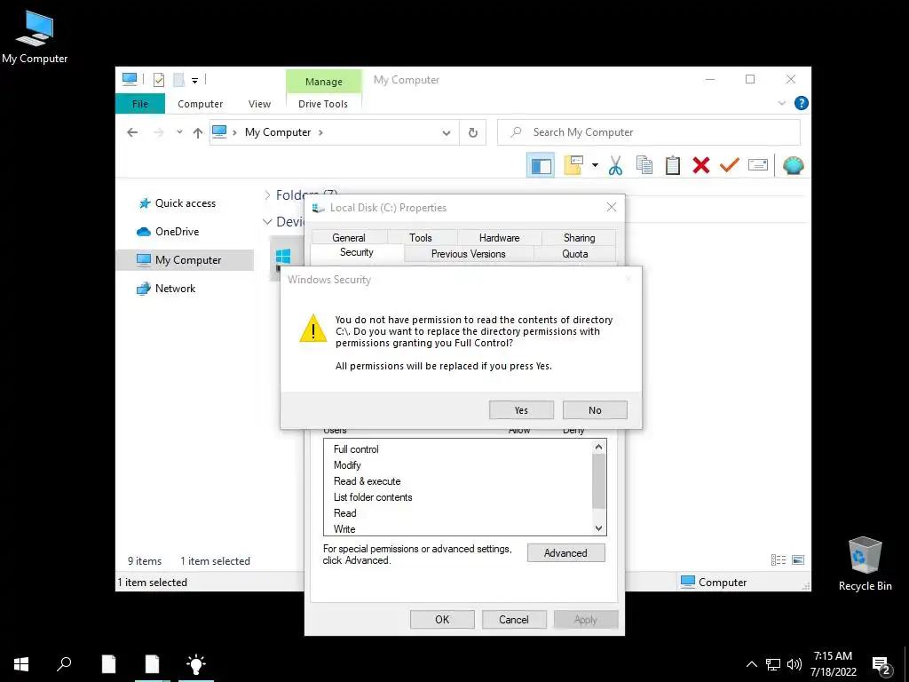
Task: Switch to Quota tab in Properties
Action: pos(575,254)
